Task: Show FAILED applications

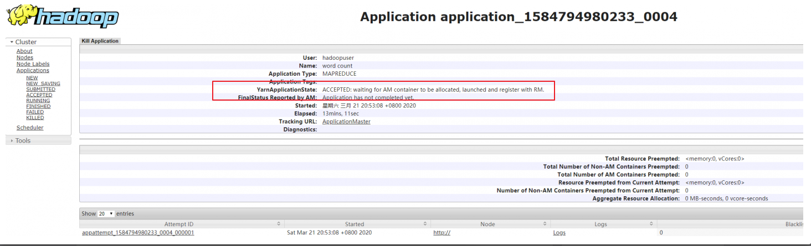Action: coord(35,112)
